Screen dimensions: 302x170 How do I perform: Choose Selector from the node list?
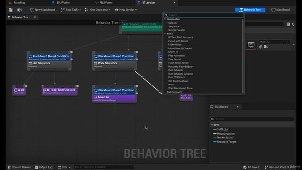click(x=173, y=23)
